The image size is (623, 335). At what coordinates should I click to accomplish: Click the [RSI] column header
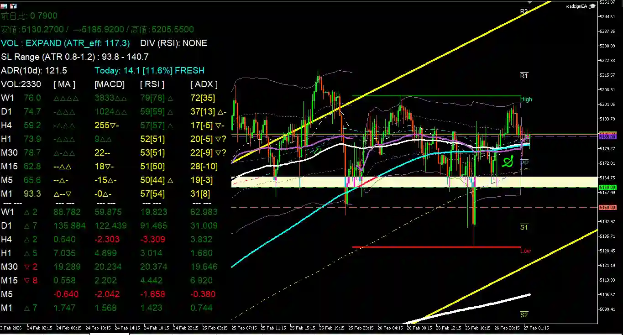tap(152, 84)
